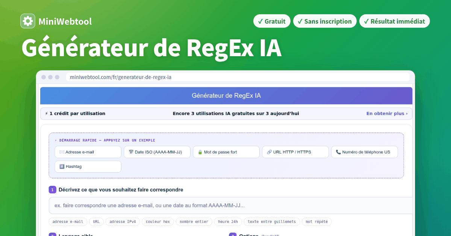Click the Gratuit badge
The image size is (451, 236).
(272, 21)
